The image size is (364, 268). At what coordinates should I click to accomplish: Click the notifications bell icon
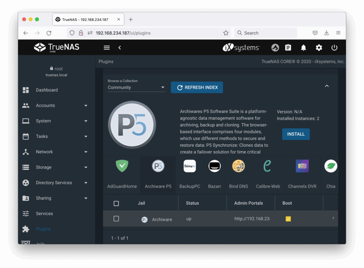click(x=304, y=48)
